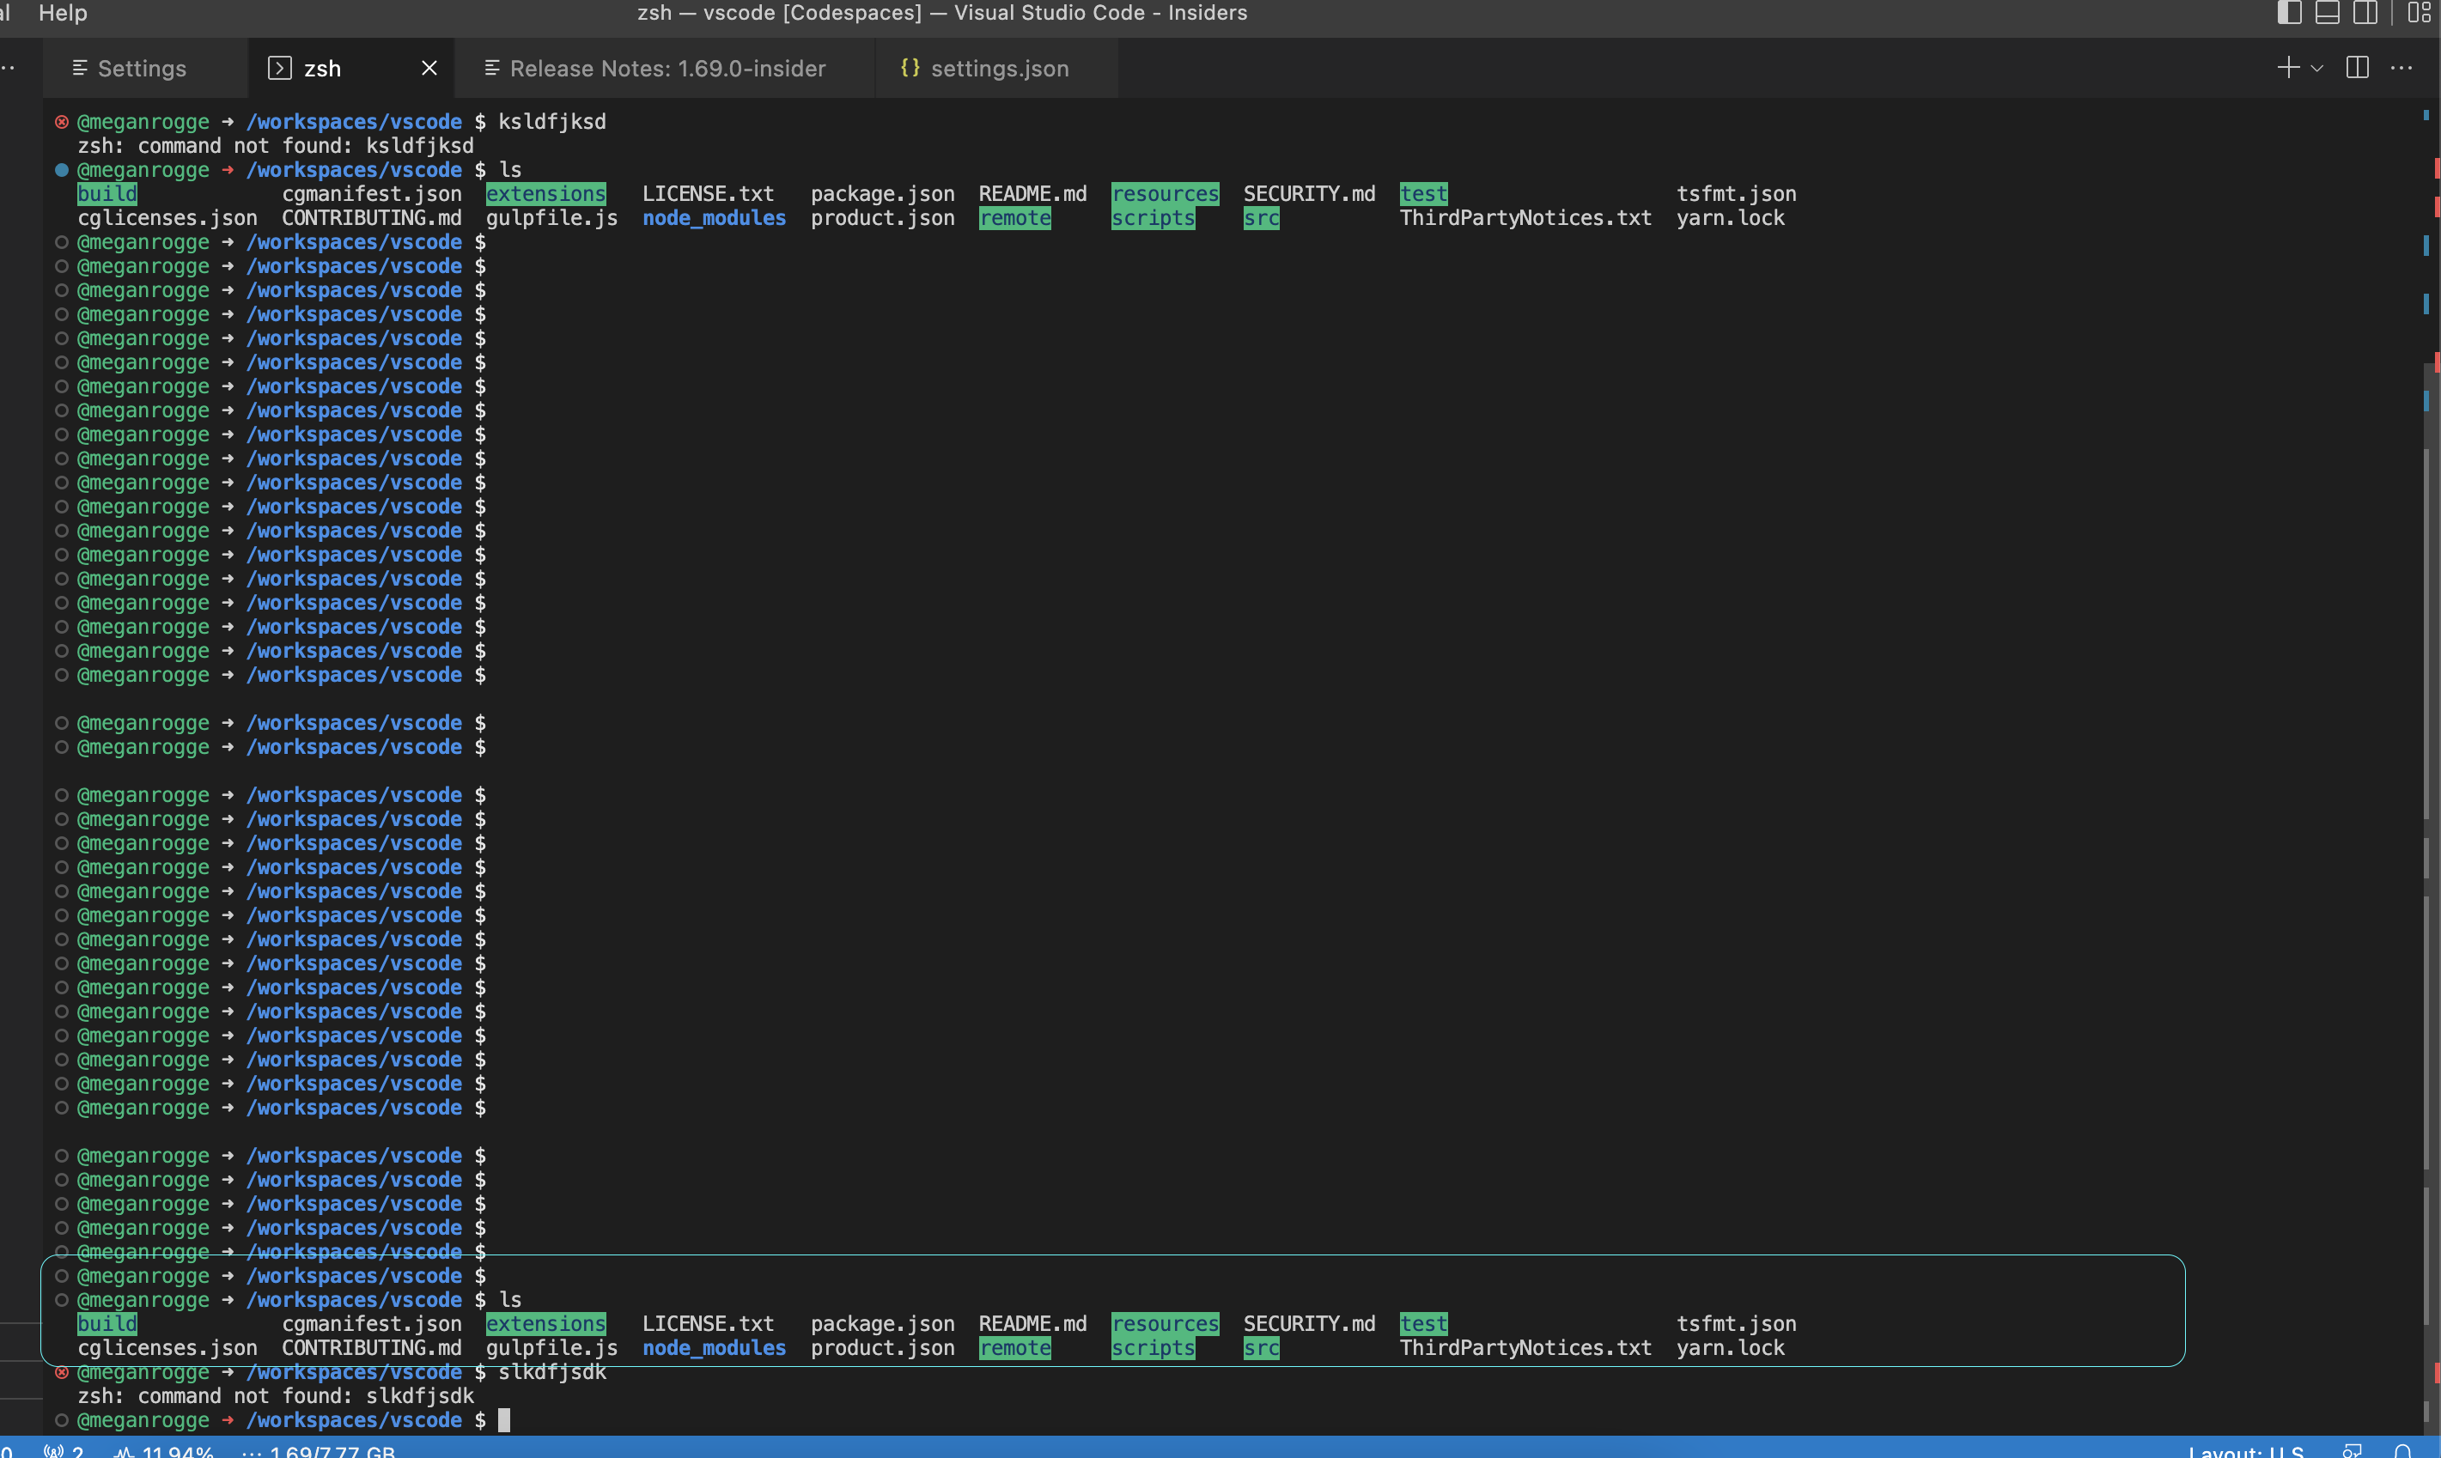This screenshot has width=2441, height=1458.
Task: Select the zsh terminal tab
Action: point(350,68)
